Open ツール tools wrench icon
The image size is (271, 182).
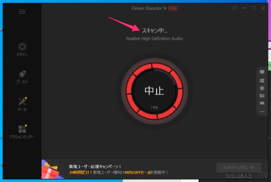click(x=22, y=102)
